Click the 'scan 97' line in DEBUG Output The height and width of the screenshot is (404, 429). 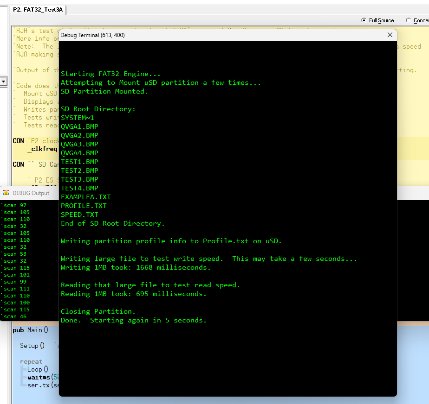coord(15,205)
